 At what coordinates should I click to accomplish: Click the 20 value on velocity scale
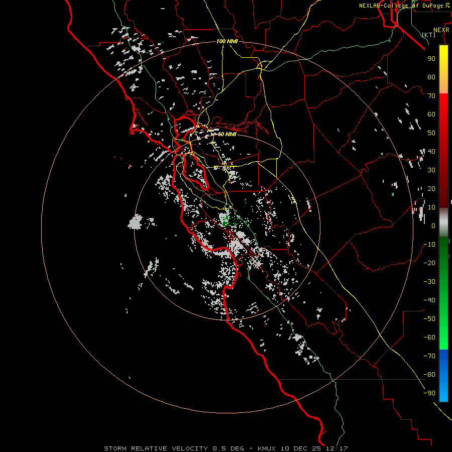tap(431, 188)
